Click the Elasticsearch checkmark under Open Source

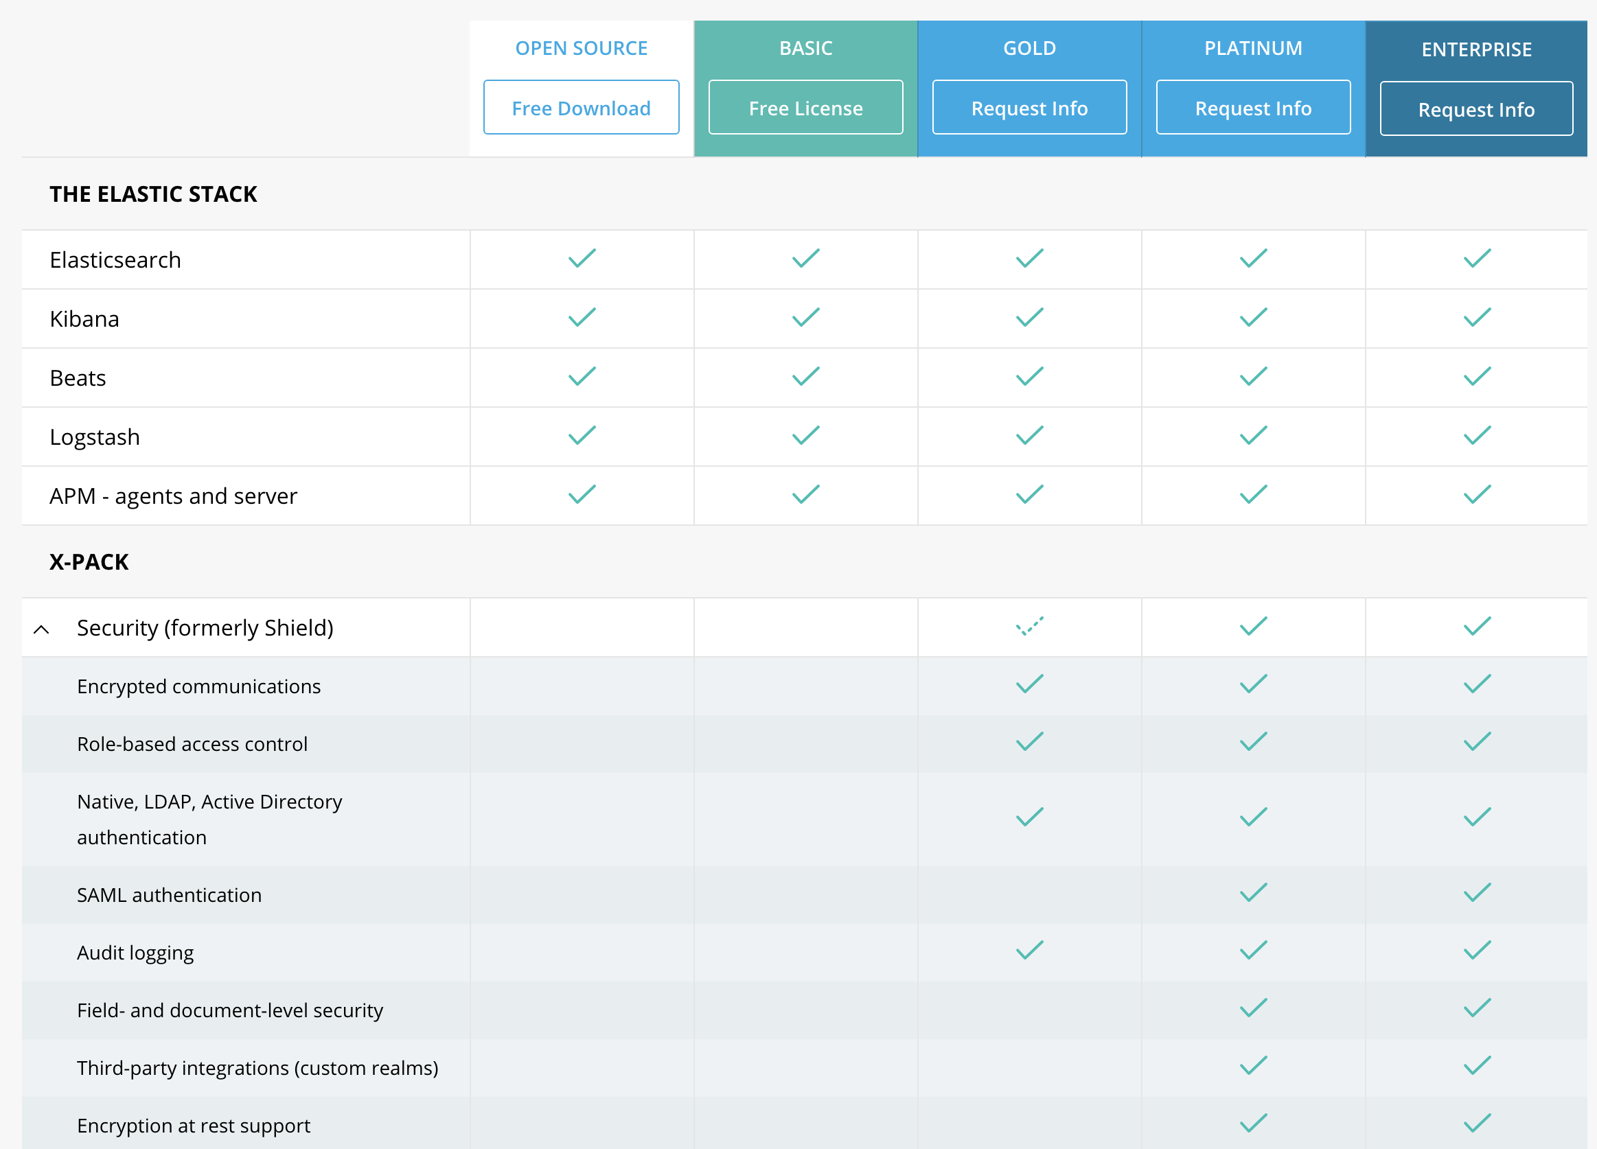[582, 259]
